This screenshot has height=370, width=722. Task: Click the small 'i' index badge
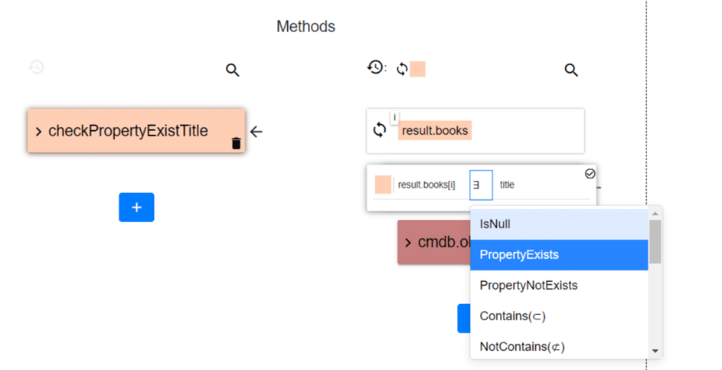tap(395, 117)
